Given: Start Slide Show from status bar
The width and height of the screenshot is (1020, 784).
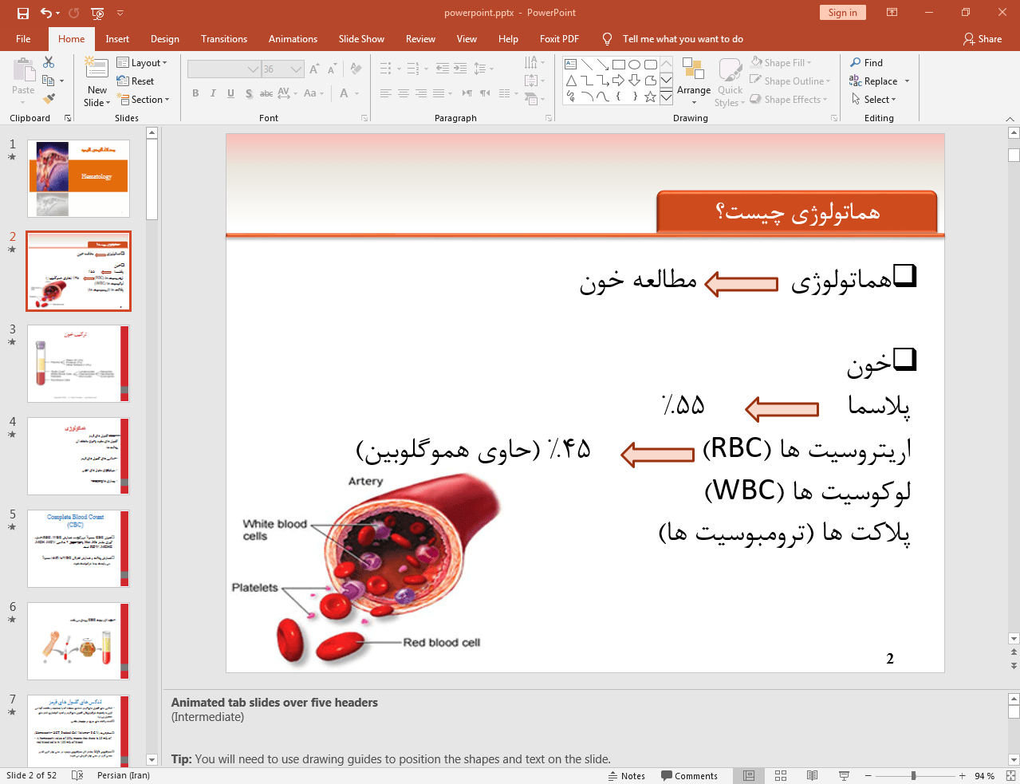Looking at the screenshot, I should 844,775.
